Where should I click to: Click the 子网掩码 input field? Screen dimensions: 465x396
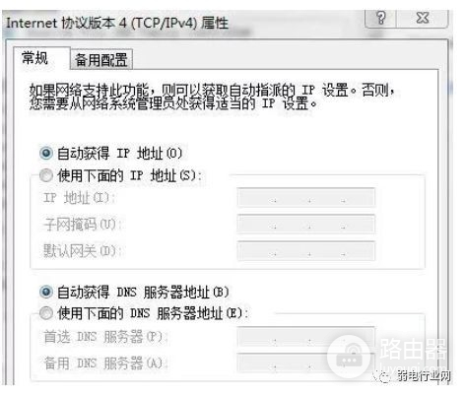pyautogui.click(x=305, y=224)
